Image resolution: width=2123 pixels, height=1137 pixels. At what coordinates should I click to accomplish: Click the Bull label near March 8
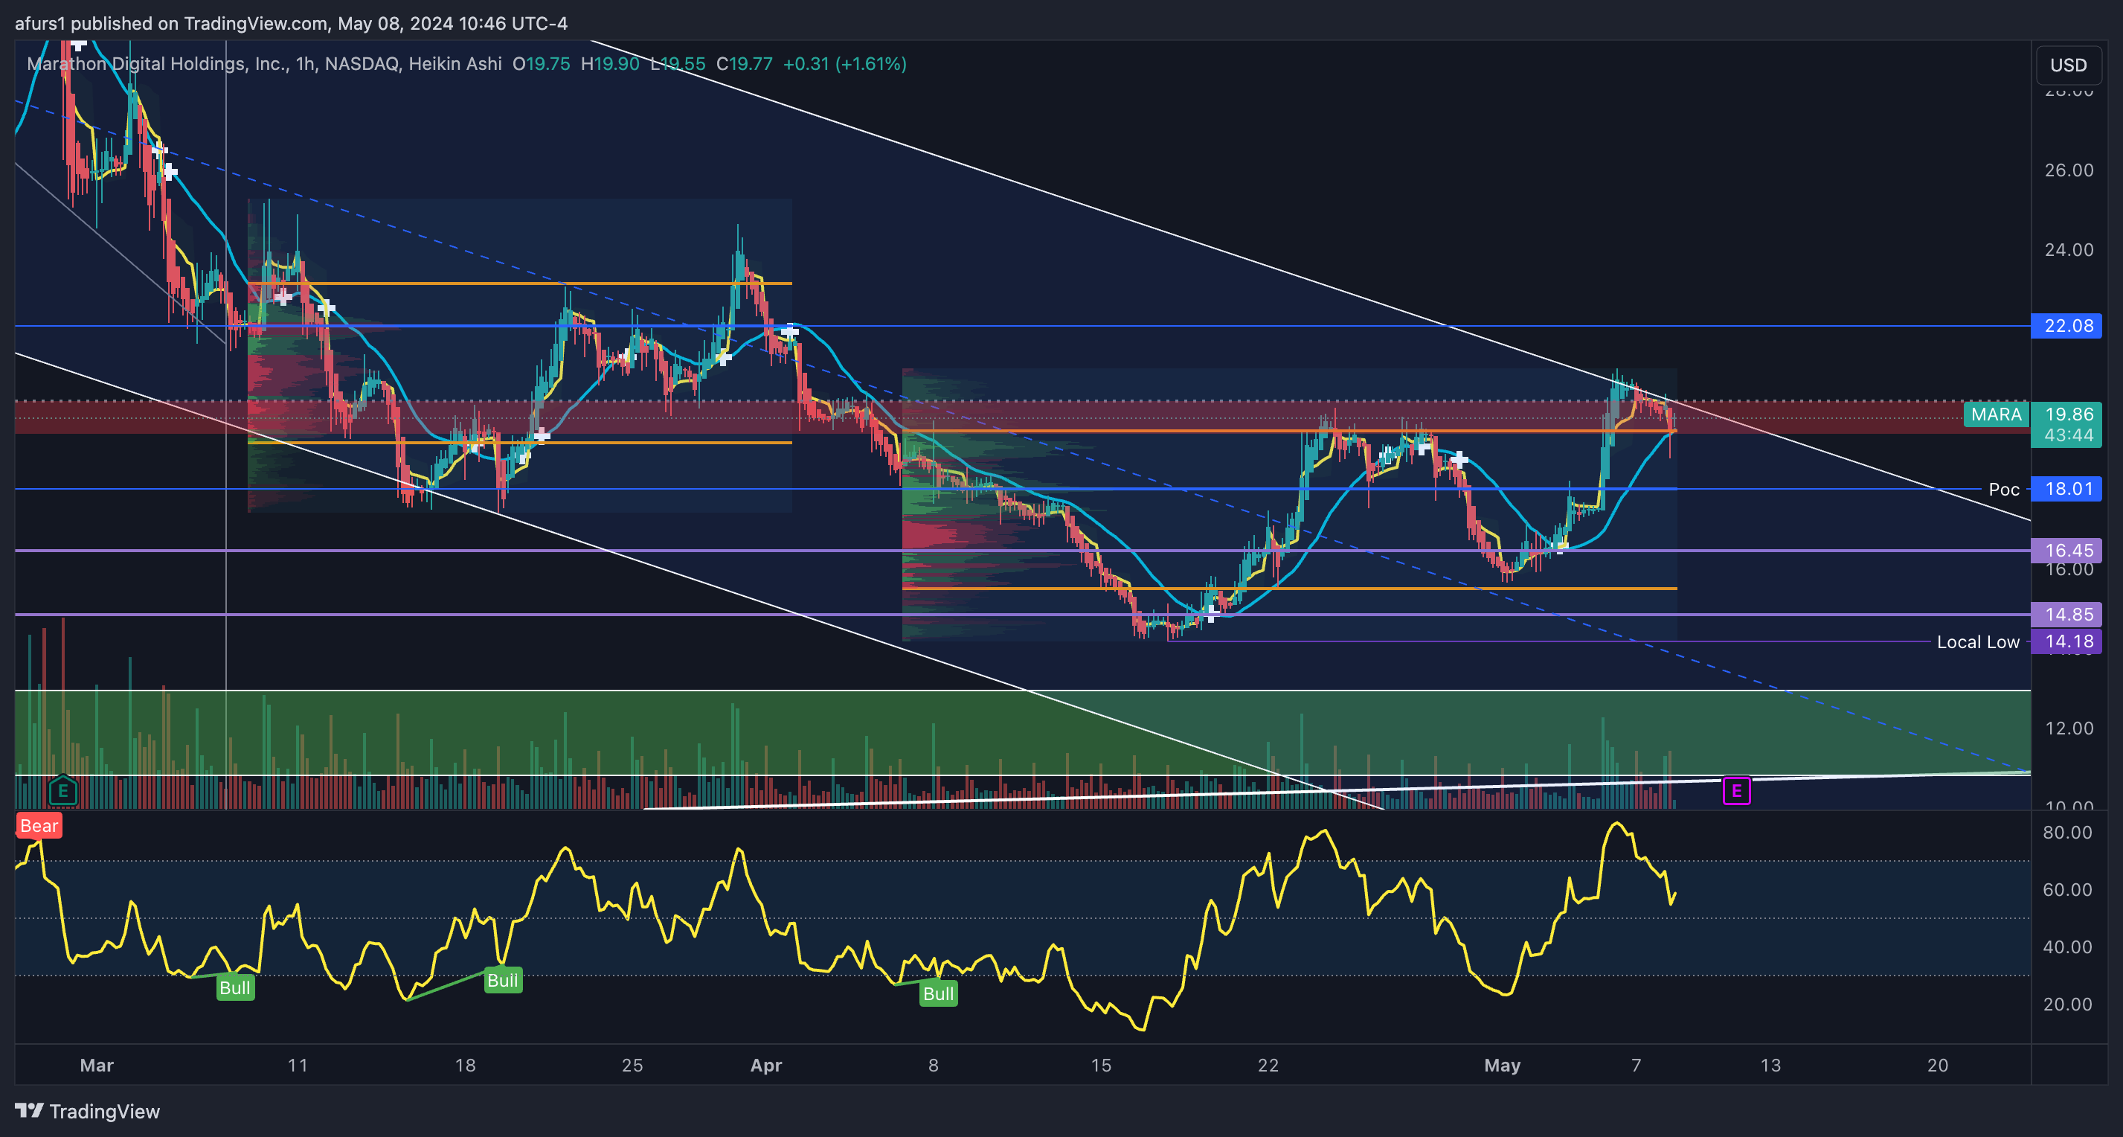coord(235,987)
